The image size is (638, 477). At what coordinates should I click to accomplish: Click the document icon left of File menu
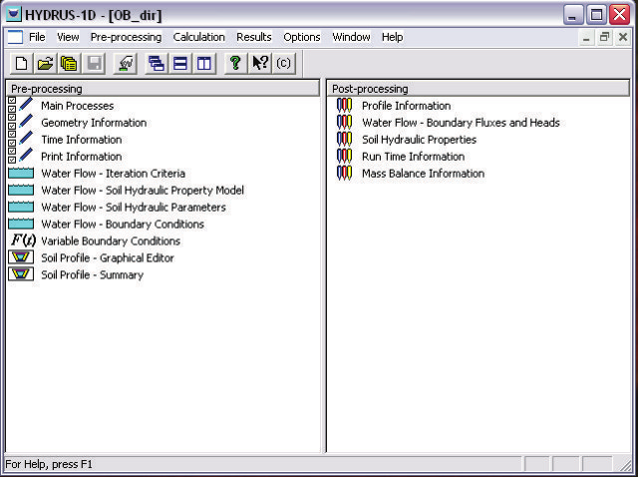(x=15, y=37)
